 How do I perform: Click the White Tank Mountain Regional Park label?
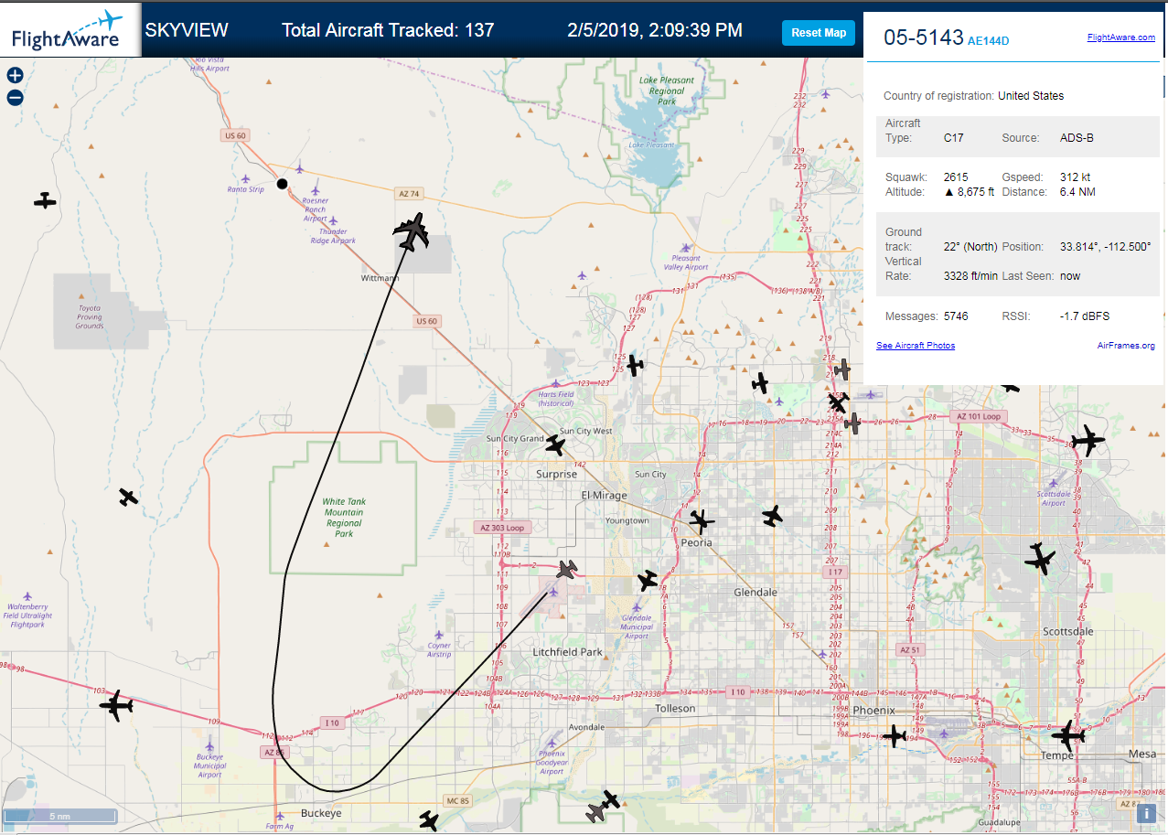tap(343, 518)
